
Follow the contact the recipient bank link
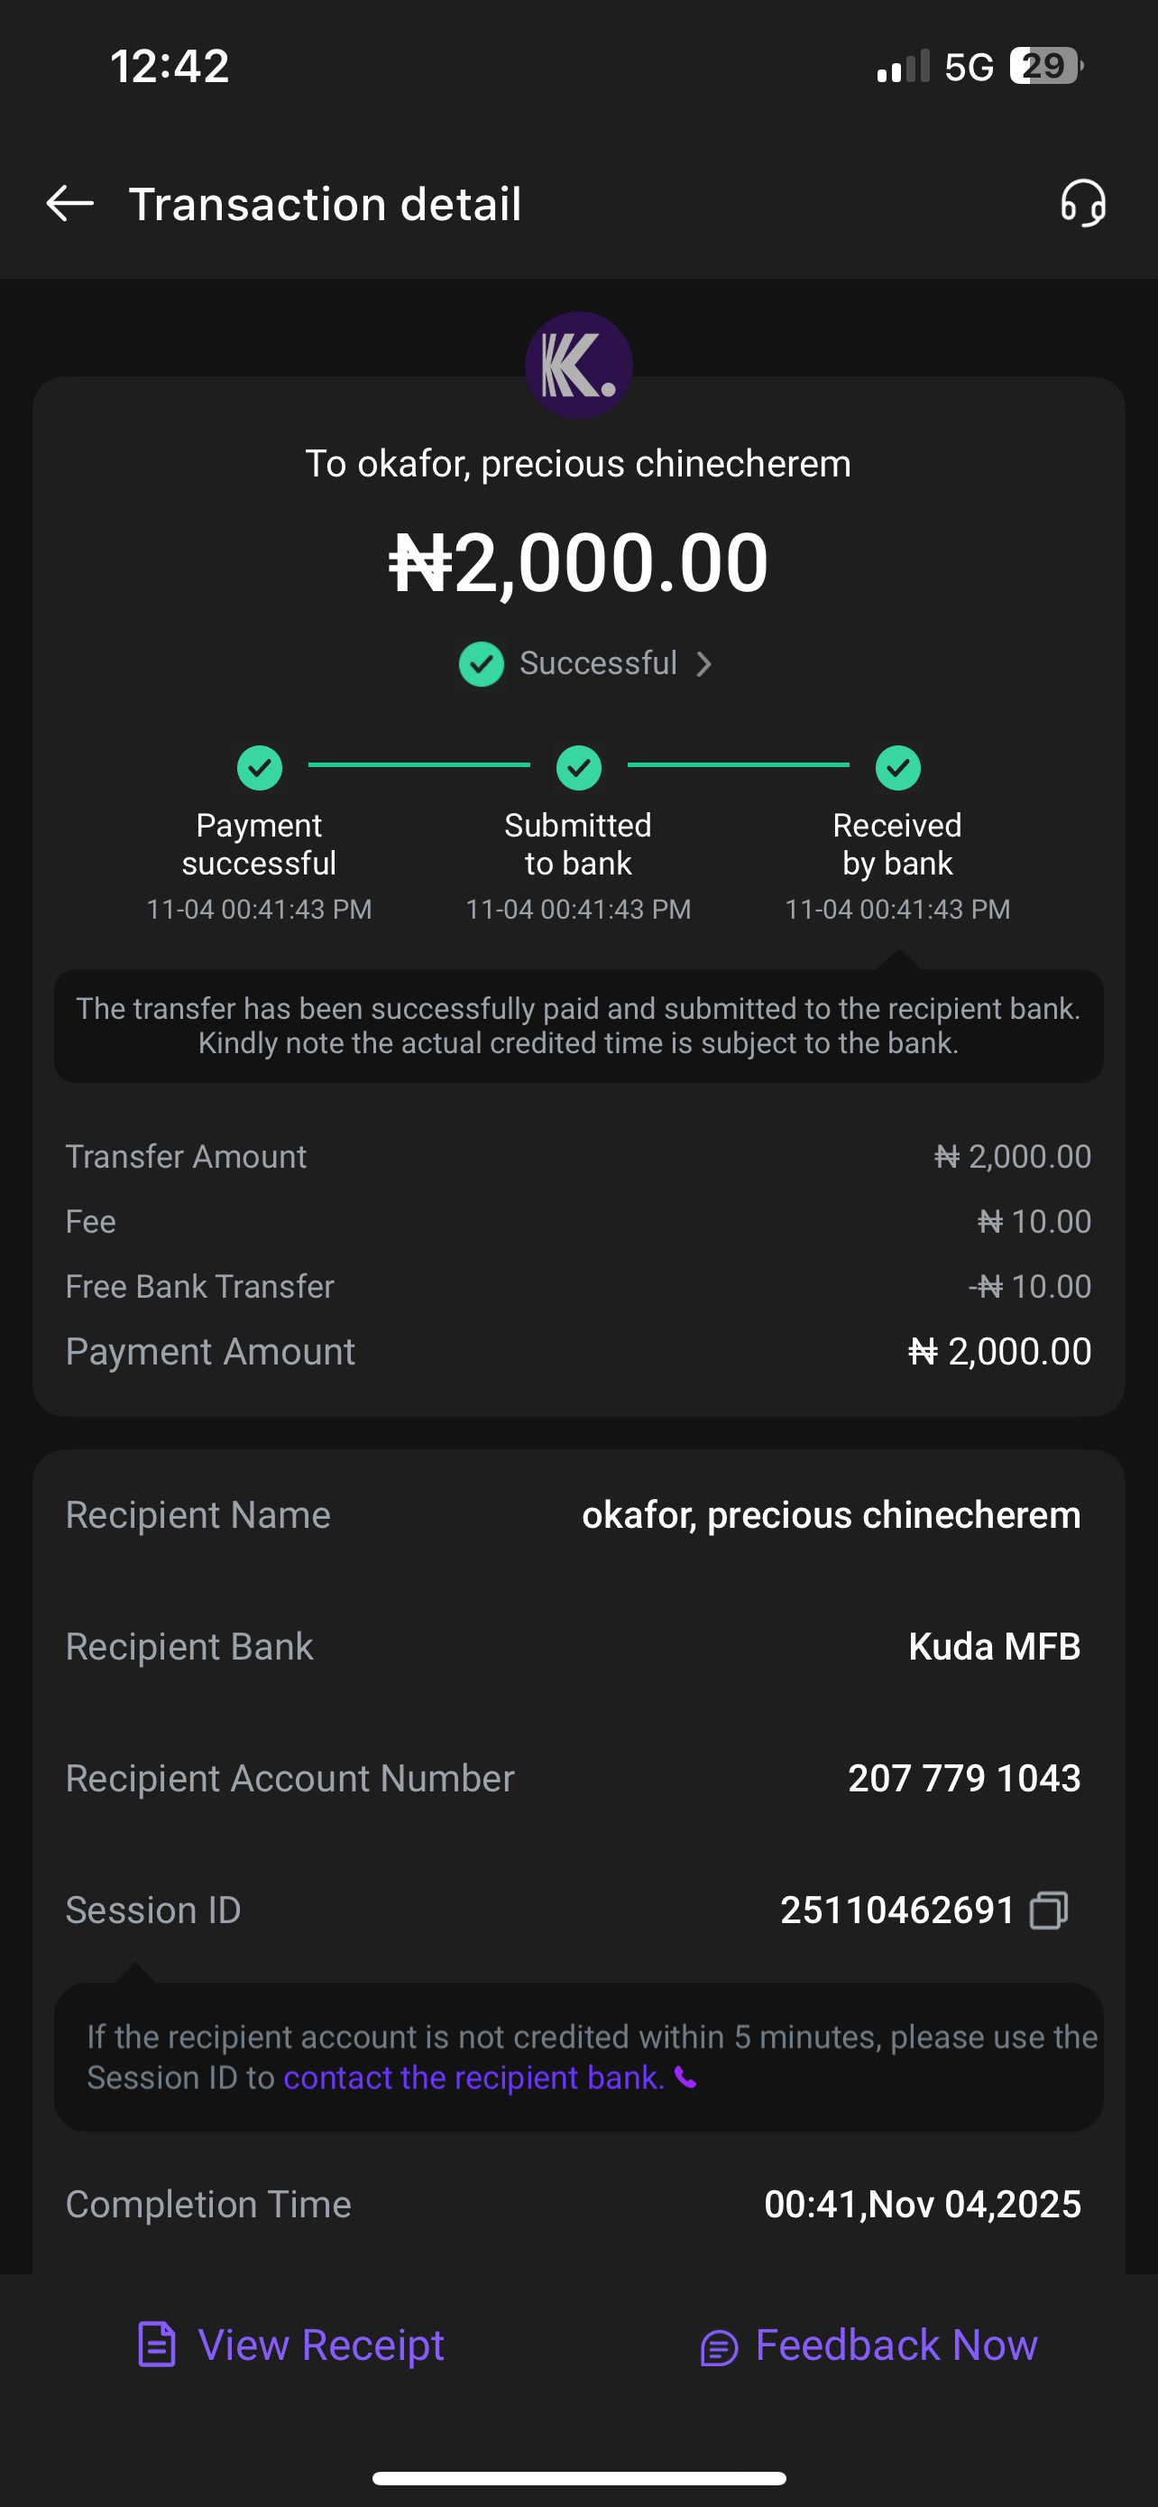(x=473, y=2077)
